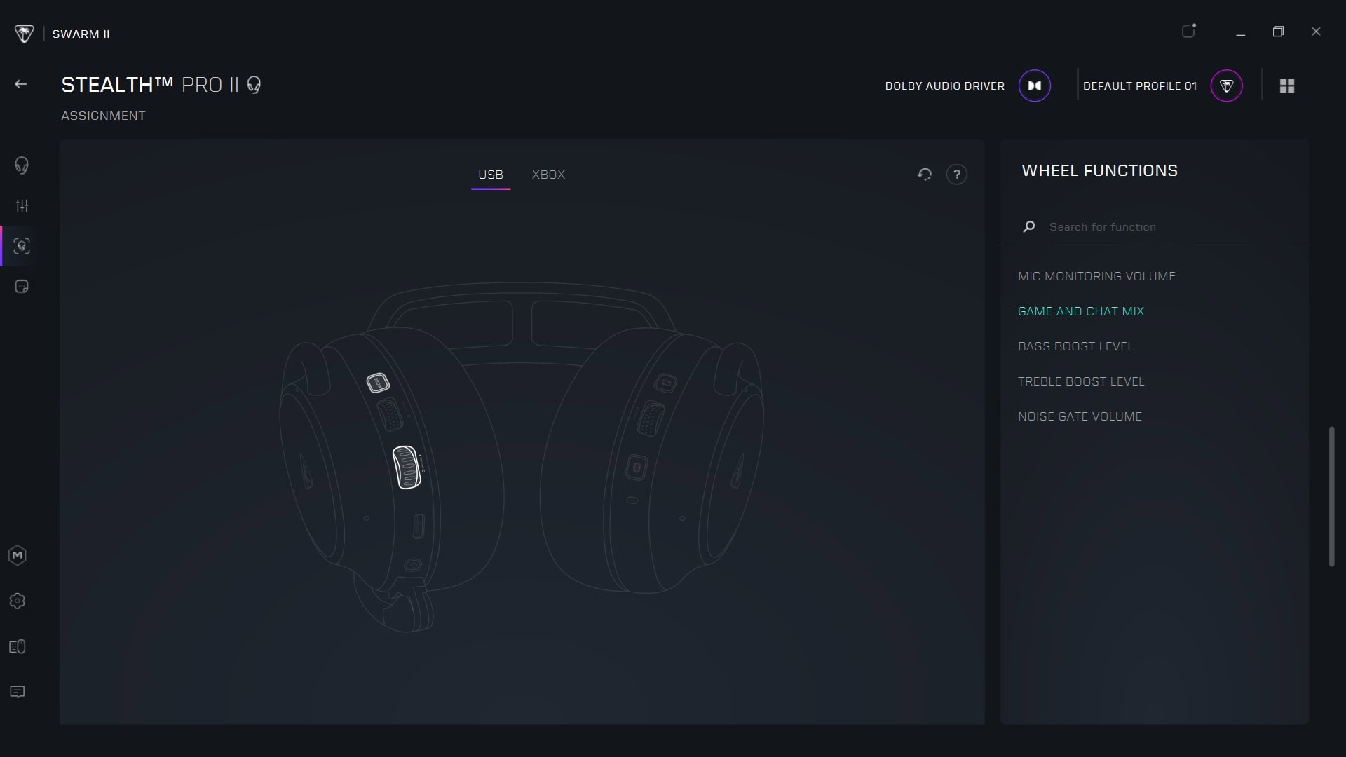Click the Dolby Audio Driver label
1346x757 pixels.
pos(944,86)
